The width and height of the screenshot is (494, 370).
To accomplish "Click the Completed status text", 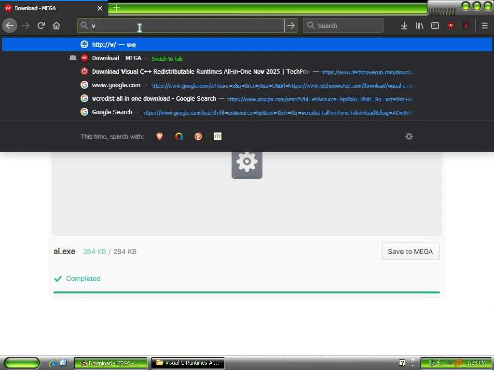I will click(83, 278).
